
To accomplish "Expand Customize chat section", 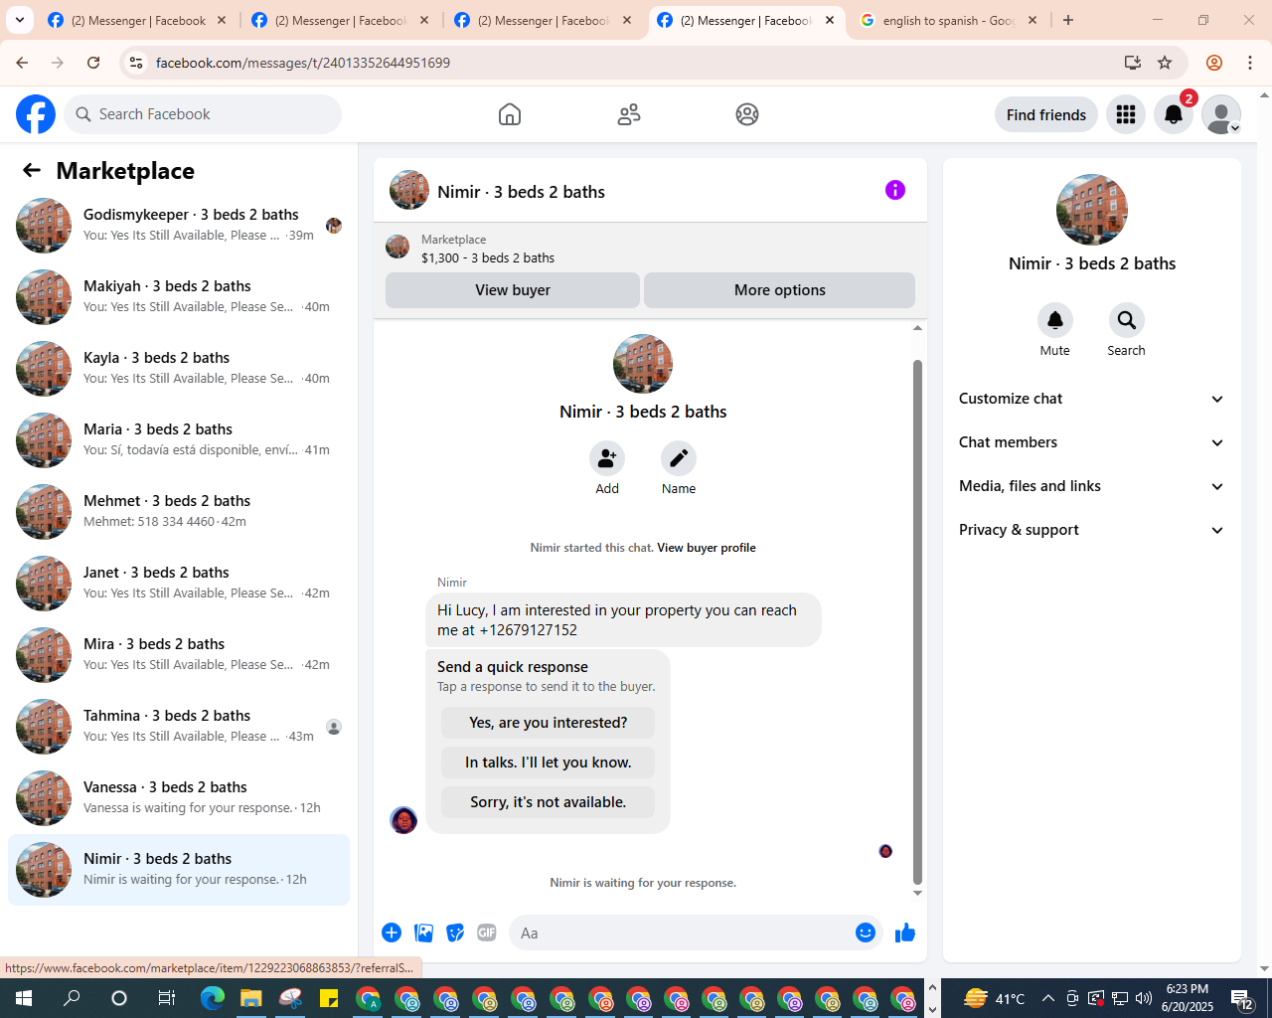I will [1092, 399].
